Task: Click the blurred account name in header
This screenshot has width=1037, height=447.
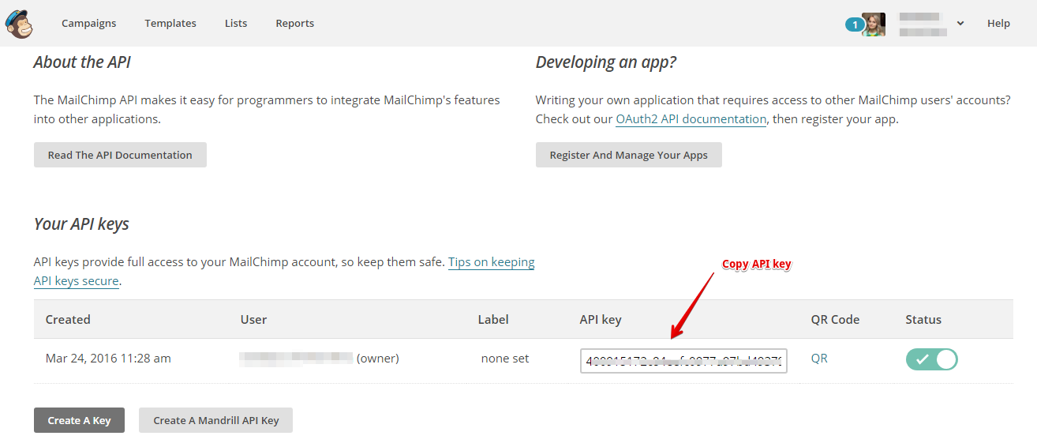Action: pos(922,24)
